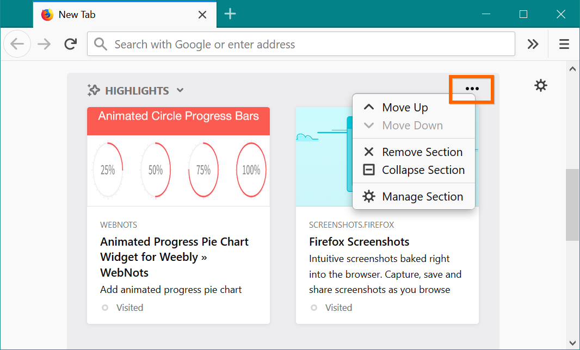Open the Firefox Screenshots highlight title

359,242
